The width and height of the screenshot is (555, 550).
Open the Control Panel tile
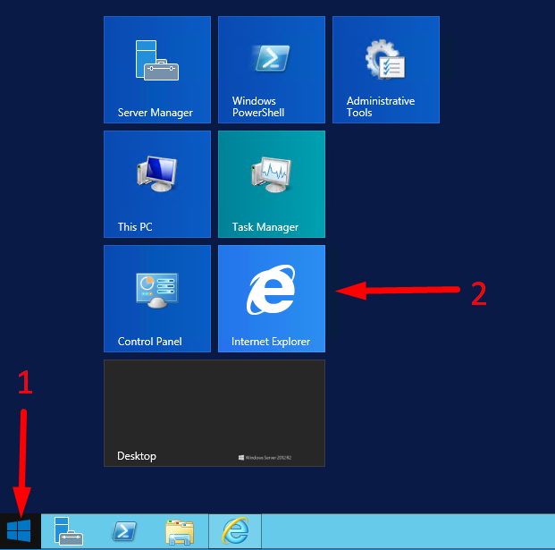coord(157,299)
